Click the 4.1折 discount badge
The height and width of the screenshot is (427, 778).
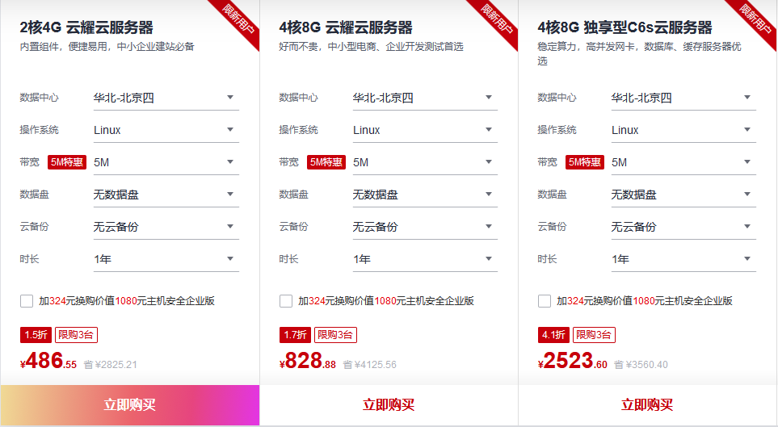(553, 335)
